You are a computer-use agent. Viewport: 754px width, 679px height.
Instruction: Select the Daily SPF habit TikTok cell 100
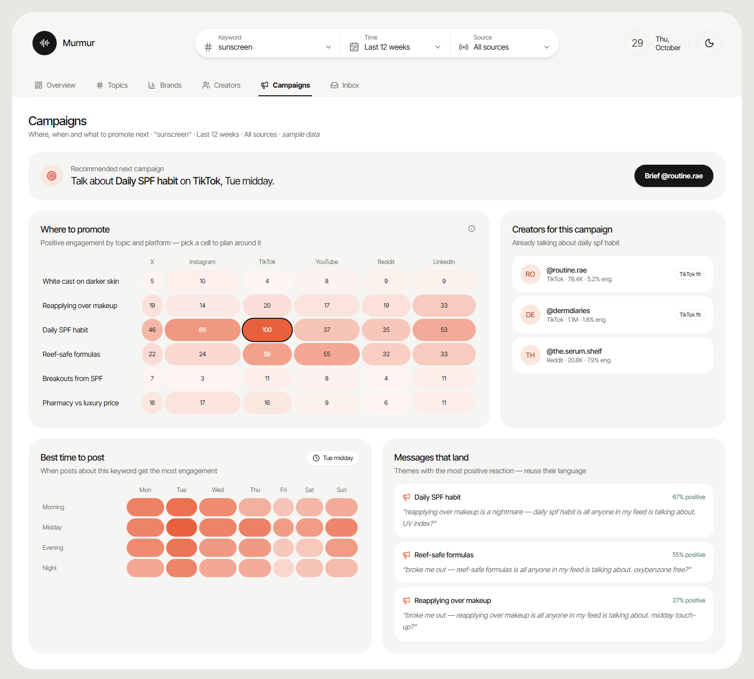click(267, 330)
